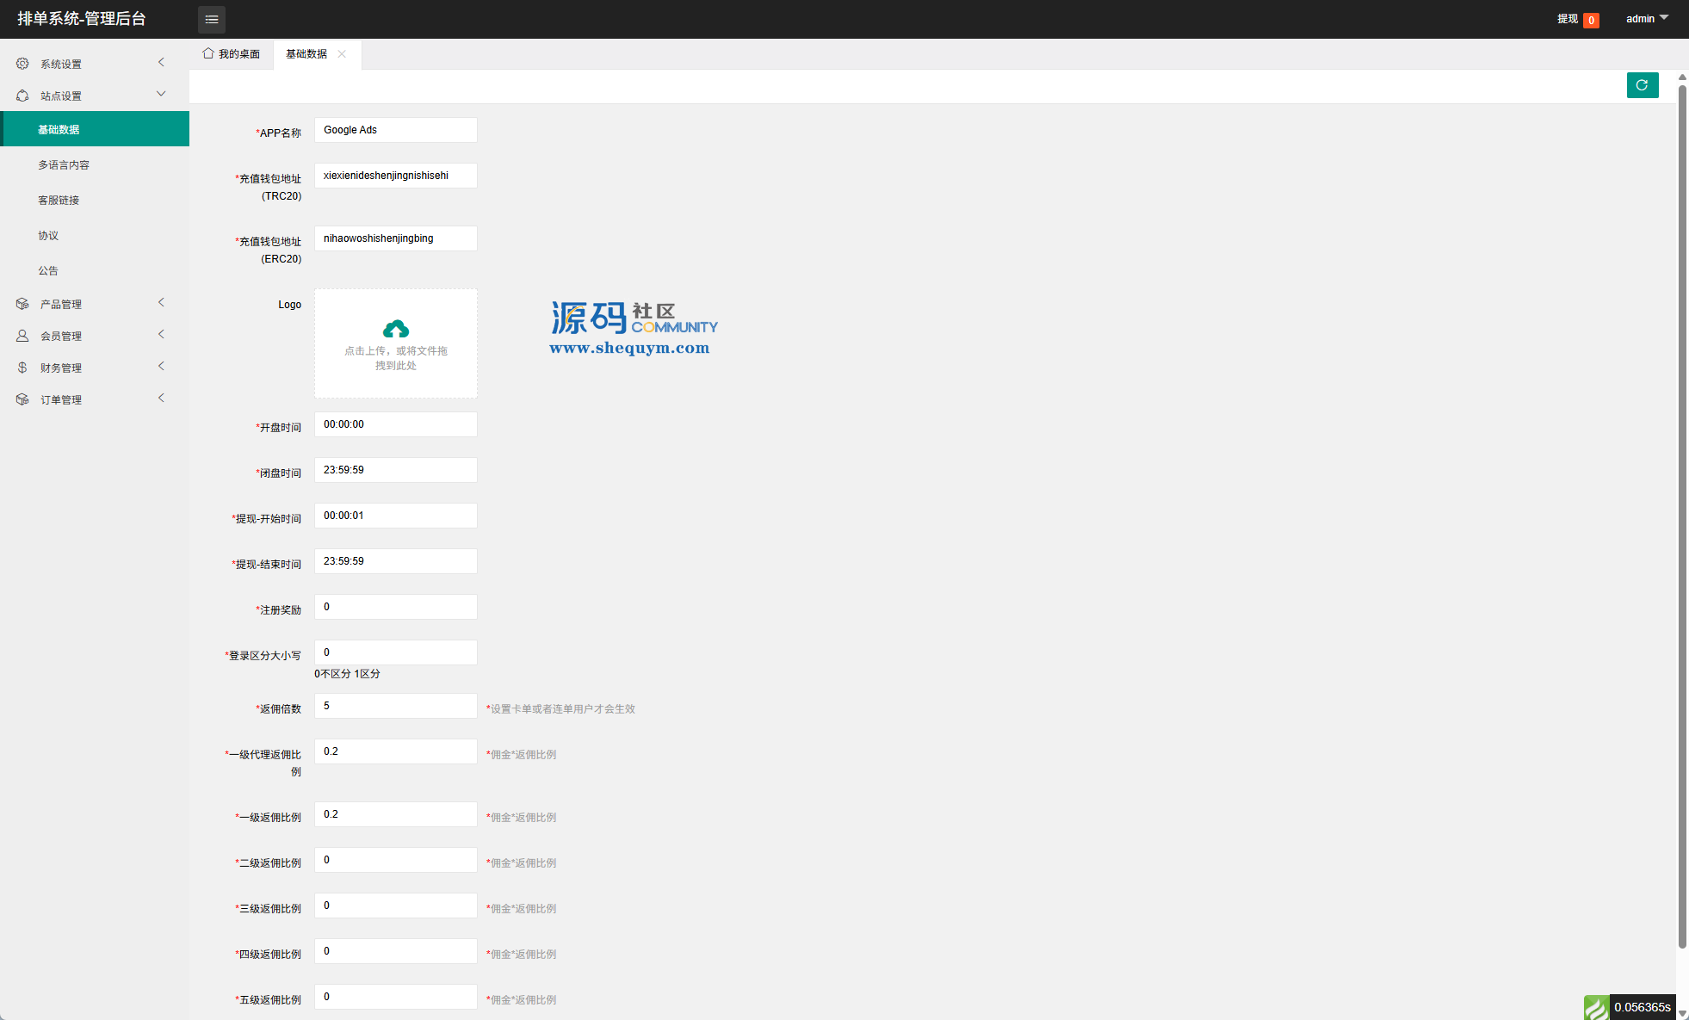Collapse the 站点设置 sidebar chevron
Viewport: 1689px width, 1020px height.
pyautogui.click(x=161, y=95)
